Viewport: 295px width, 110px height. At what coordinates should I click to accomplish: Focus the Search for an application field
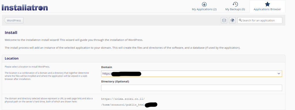[x=260, y=20]
